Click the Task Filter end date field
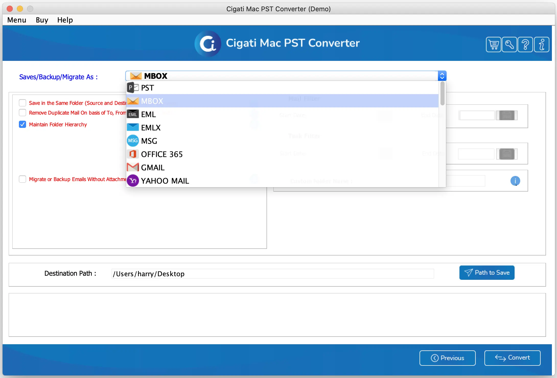The height and width of the screenshot is (378, 557). coord(476,154)
